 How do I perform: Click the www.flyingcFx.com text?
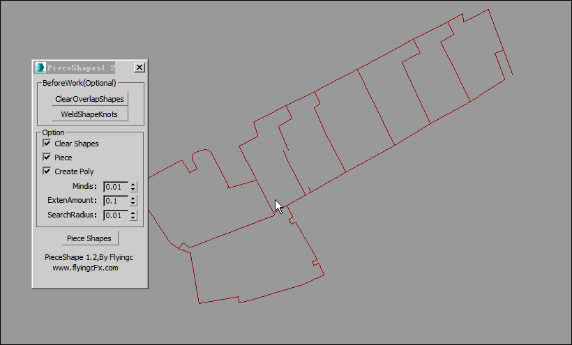point(85,268)
